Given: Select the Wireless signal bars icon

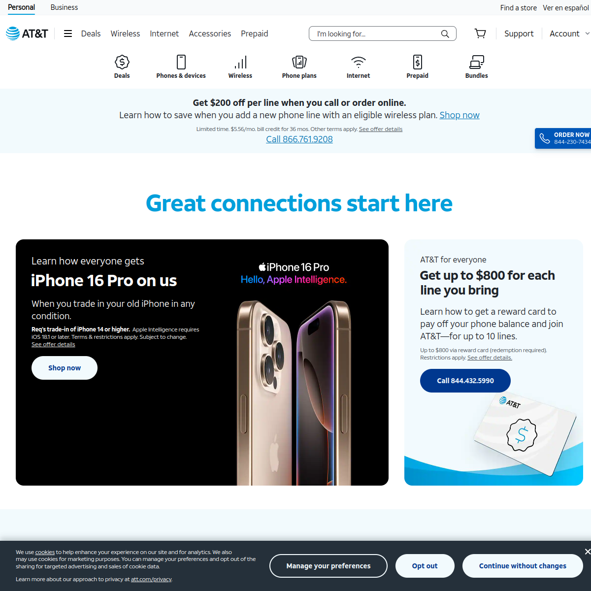Looking at the screenshot, I should 240,62.
